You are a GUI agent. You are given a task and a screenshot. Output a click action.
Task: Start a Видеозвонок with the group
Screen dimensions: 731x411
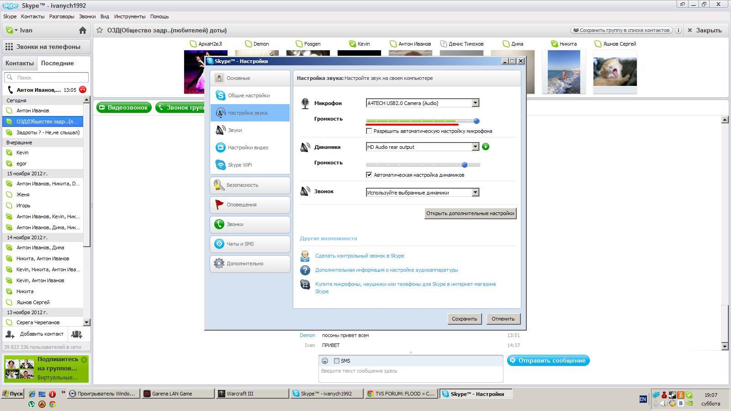[x=123, y=108]
